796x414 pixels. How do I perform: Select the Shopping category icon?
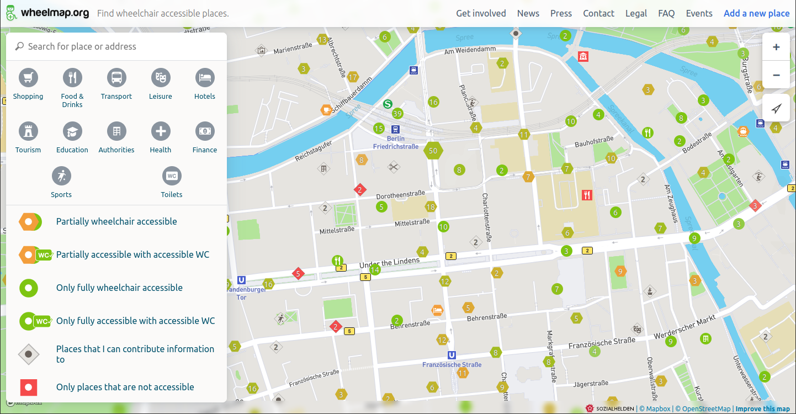(28, 78)
